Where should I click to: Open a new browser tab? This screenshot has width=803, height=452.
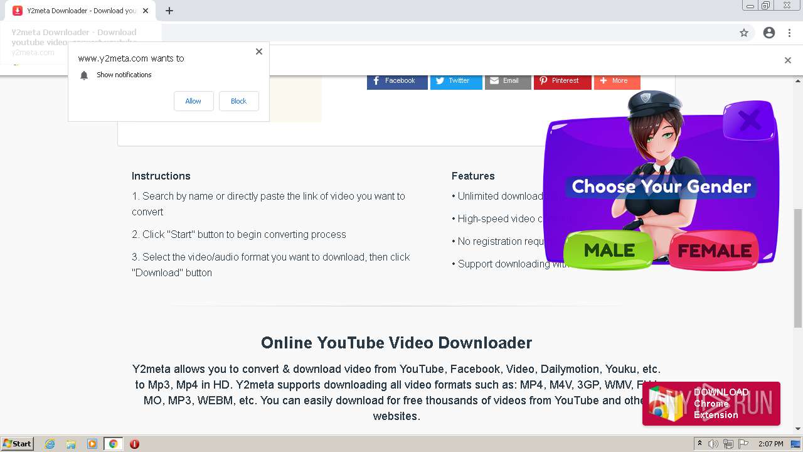click(x=169, y=11)
